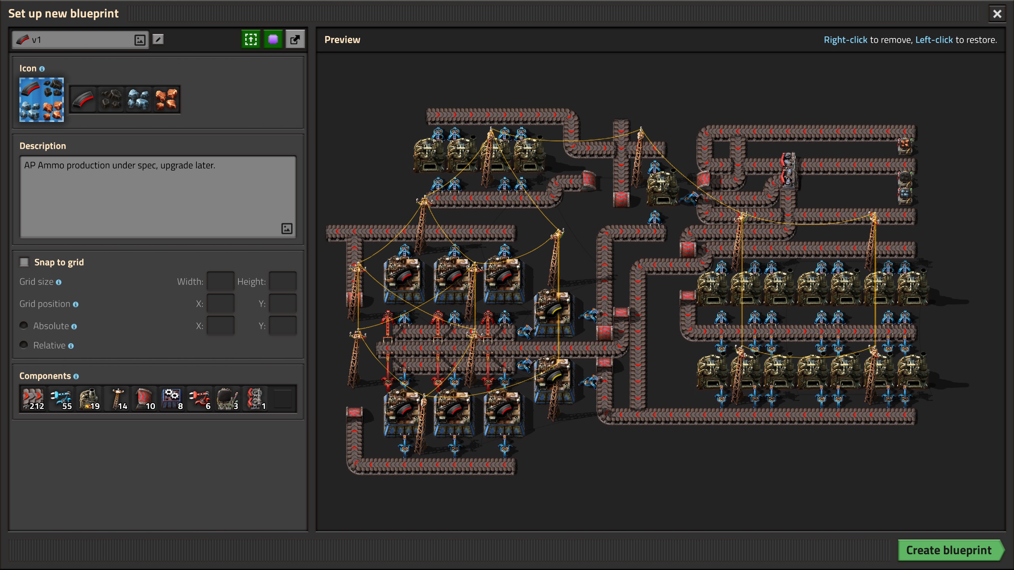Select the copper ore icon slot
This screenshot has height=570, width=1014.
[166, 99]
